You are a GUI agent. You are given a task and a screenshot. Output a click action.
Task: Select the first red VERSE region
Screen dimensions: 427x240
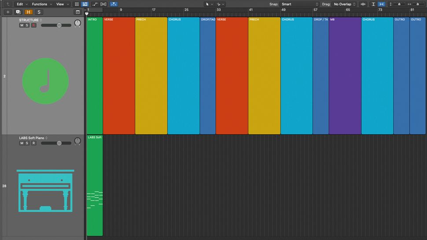click(x=119, y=76)
